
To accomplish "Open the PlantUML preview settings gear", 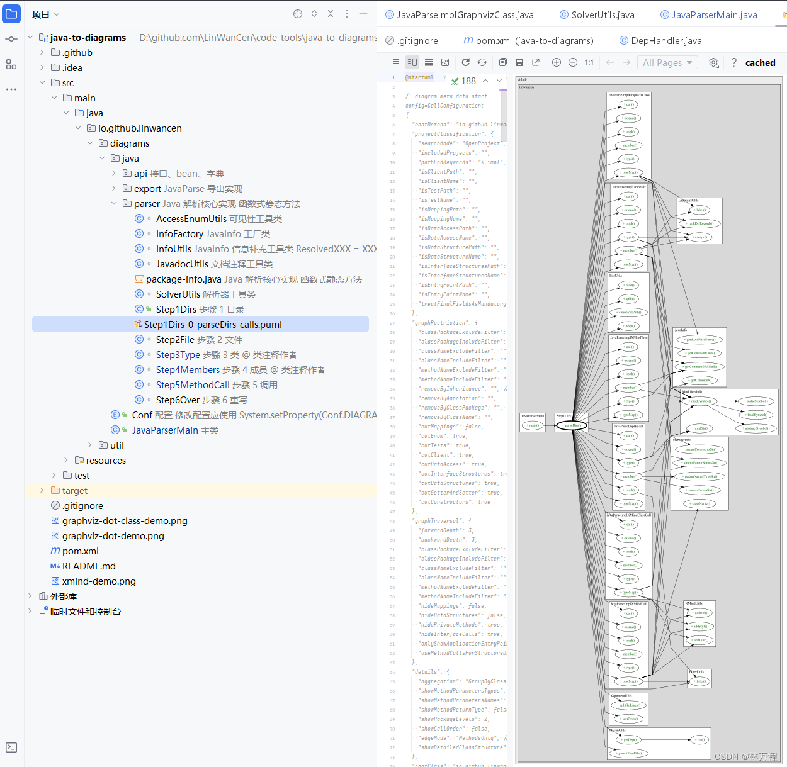I will pos(713,62).
